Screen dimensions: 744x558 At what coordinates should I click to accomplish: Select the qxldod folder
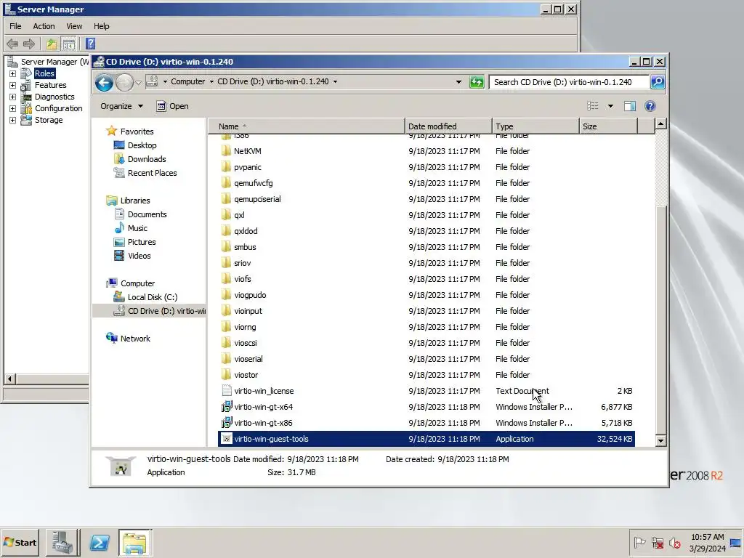[x=246, y=231]
